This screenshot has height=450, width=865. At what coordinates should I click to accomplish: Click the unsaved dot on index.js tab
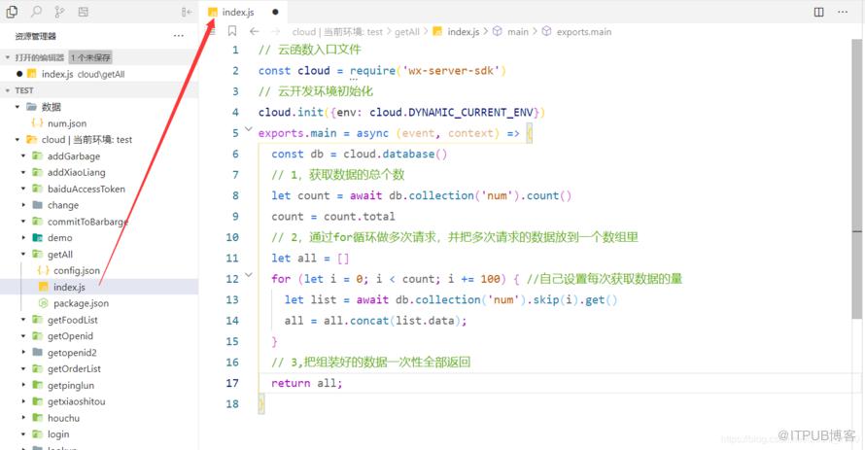click(x=275, y=12)
